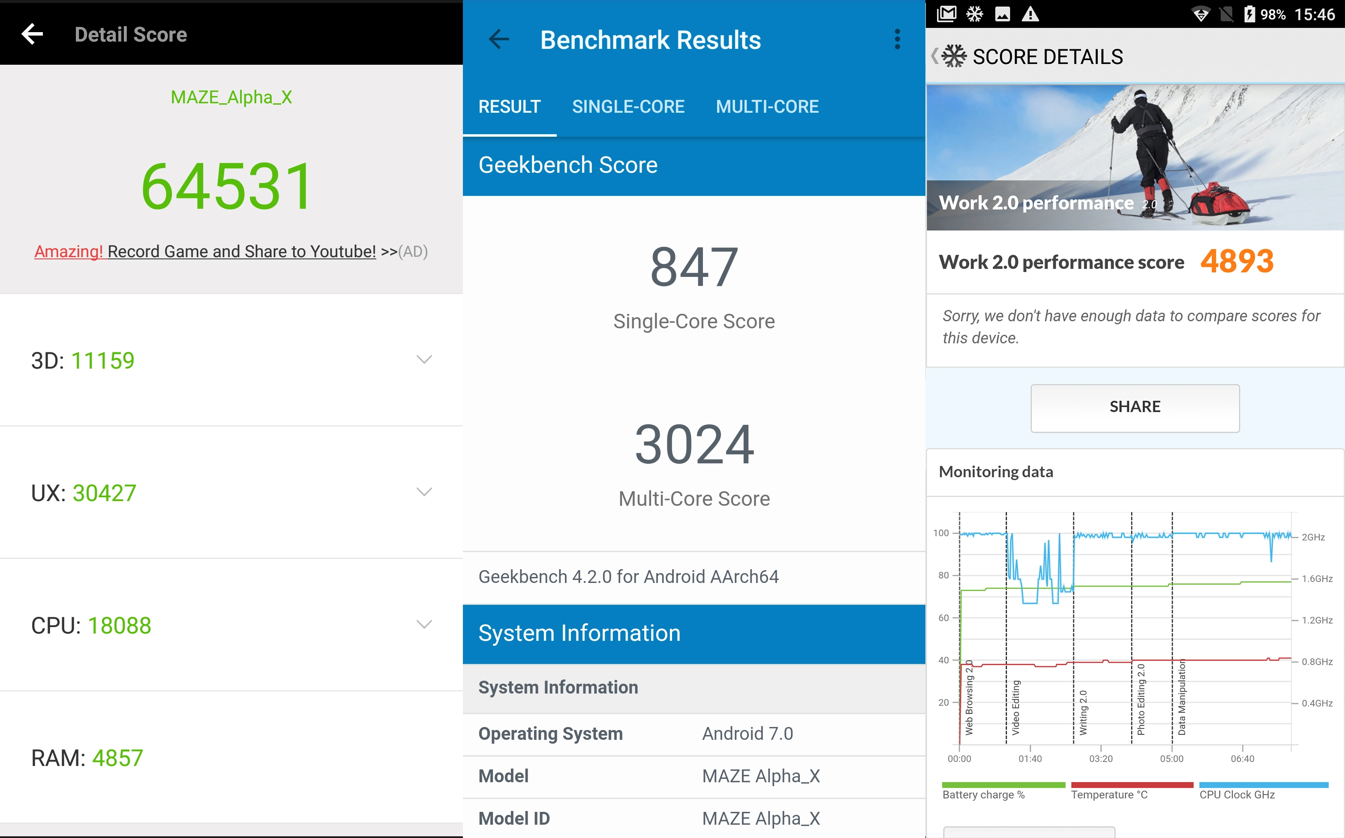Viewport: 1345px width, 838px height.
Task: Tap the battery charging icon
Action: coord(1249,15)
